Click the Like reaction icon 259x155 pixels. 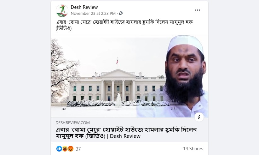click(x=59, y=149)
